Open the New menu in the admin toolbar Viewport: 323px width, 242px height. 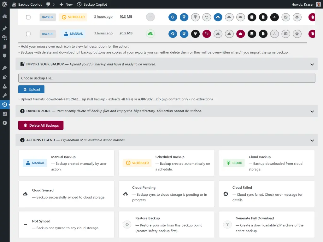click(x=66, y=4)
